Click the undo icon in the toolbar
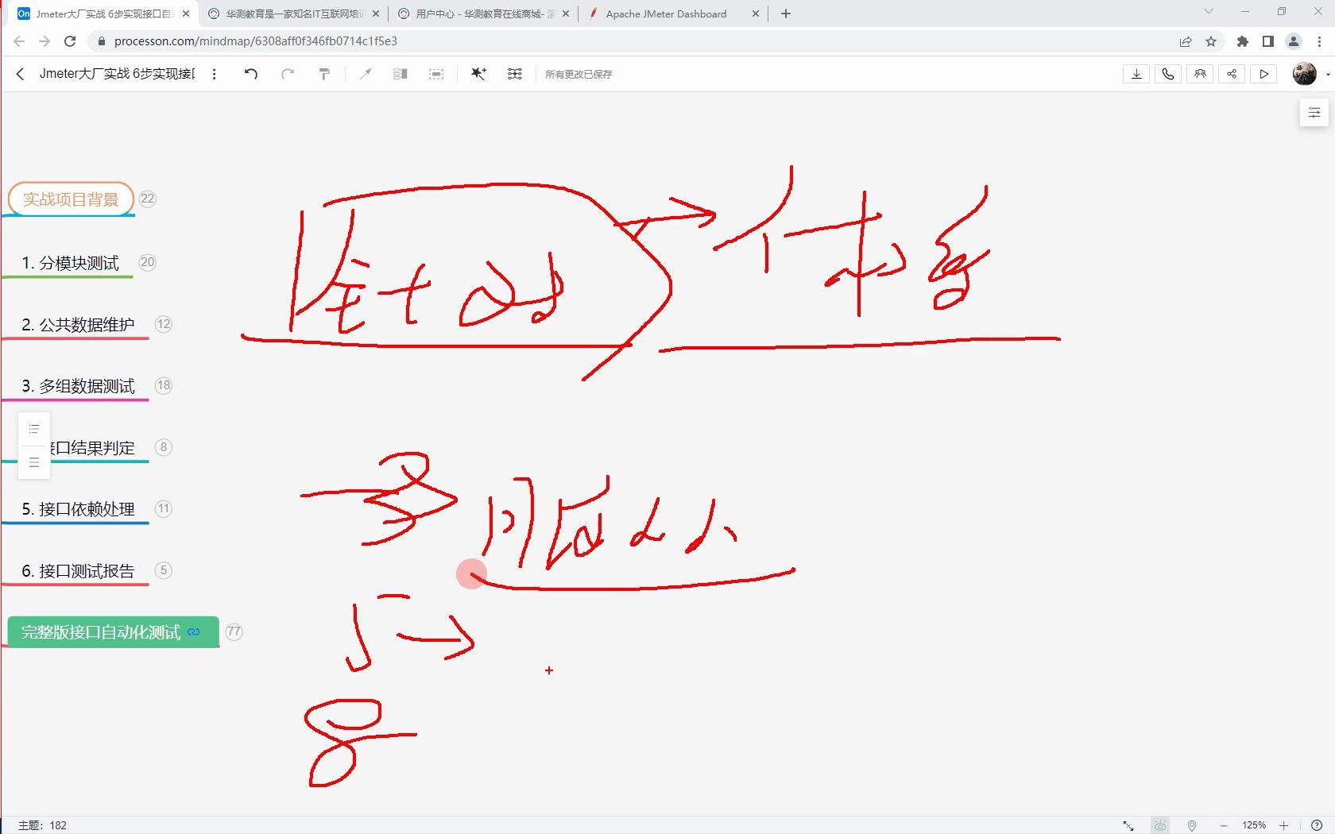 click(x=251, y=74)
